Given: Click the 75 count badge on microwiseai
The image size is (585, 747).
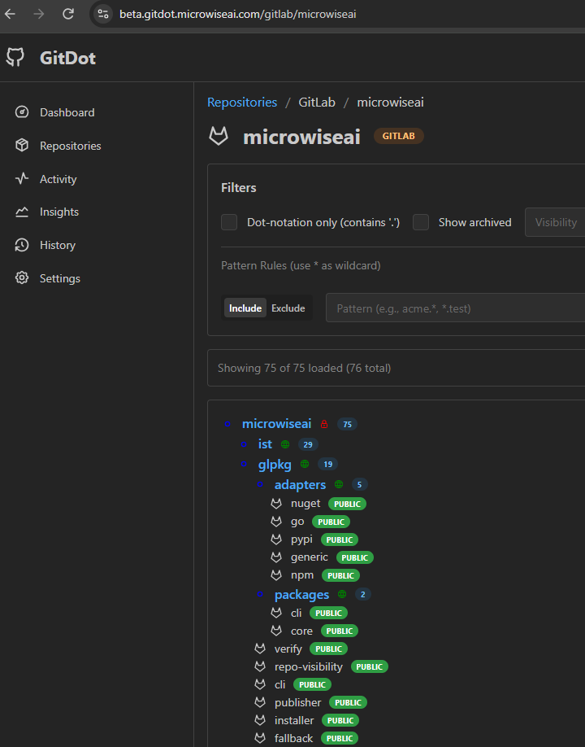Looking at the screenshot, I should pyautogui.click(x=347, y=424).
